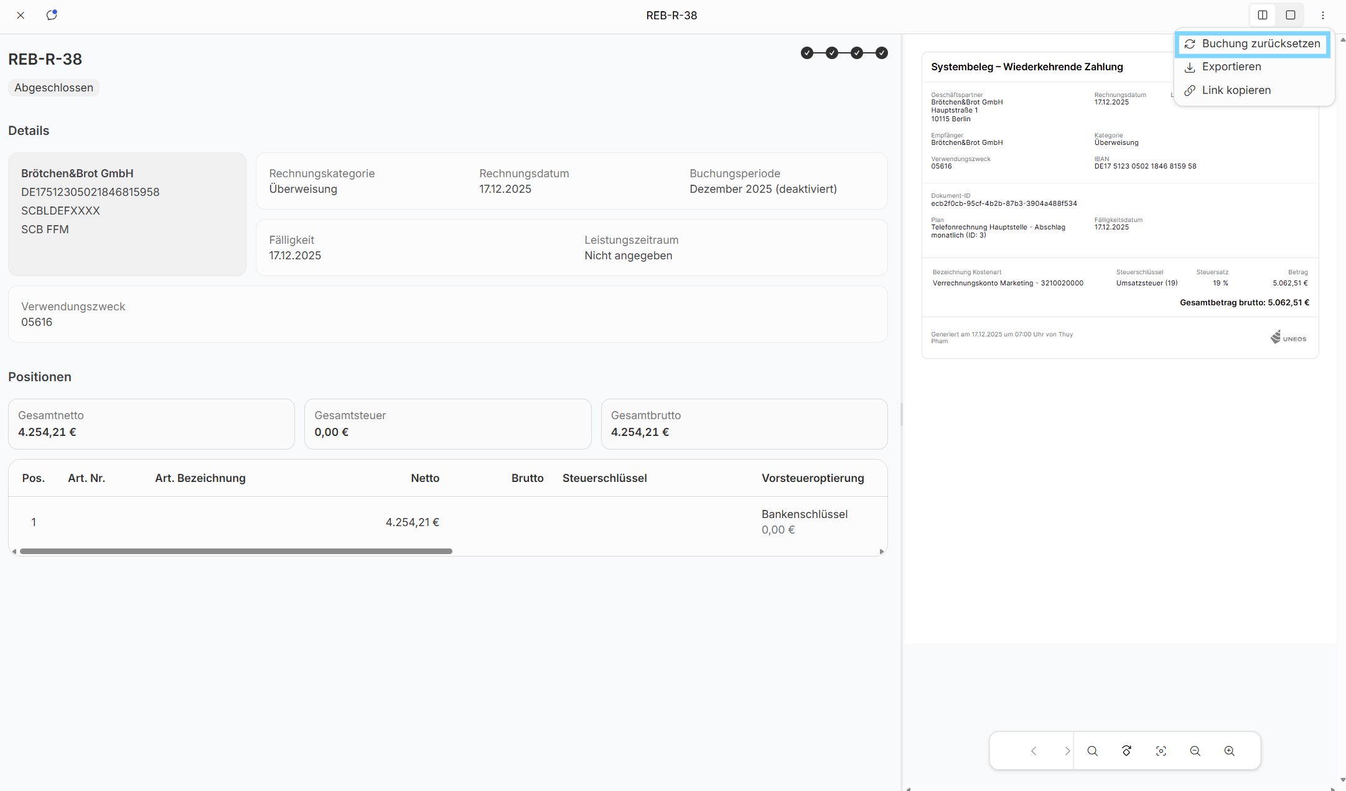This screenshot has height=791, width=1346.
Task: Click the Systembeleg document preview
Action: click(x=1119, y=205)
